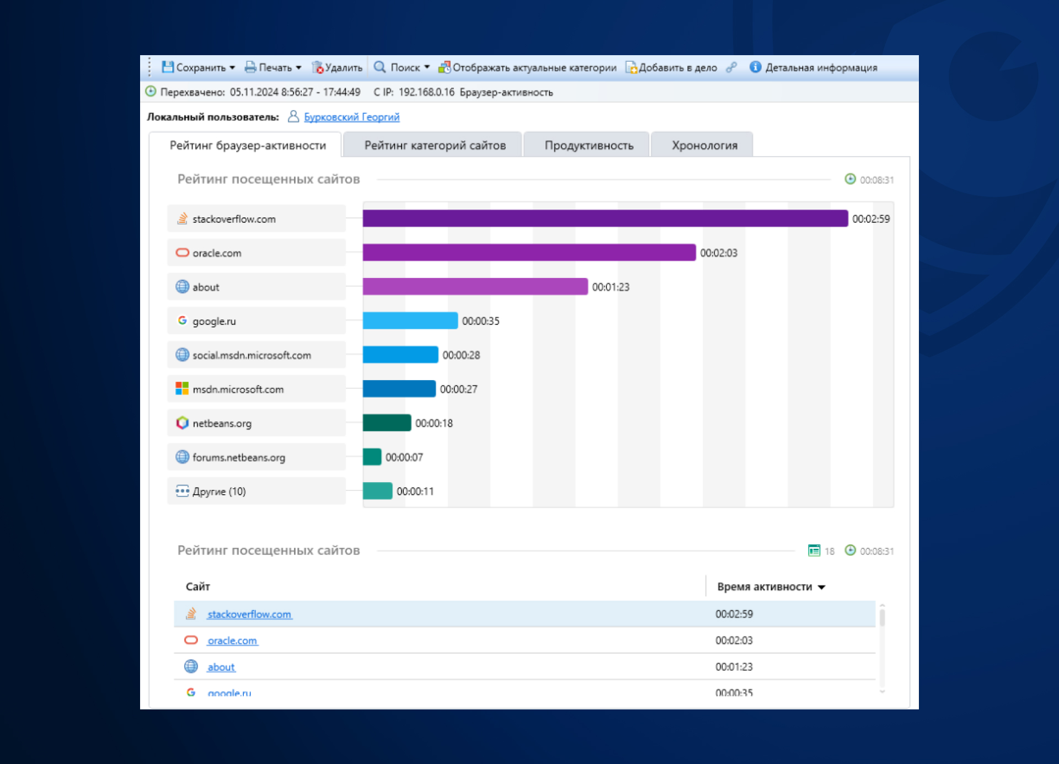Image resolution: width=1059 pixels, height=764 pixels.
Task: Expand the Save dropdown arrow
Action: pos(232,68)
